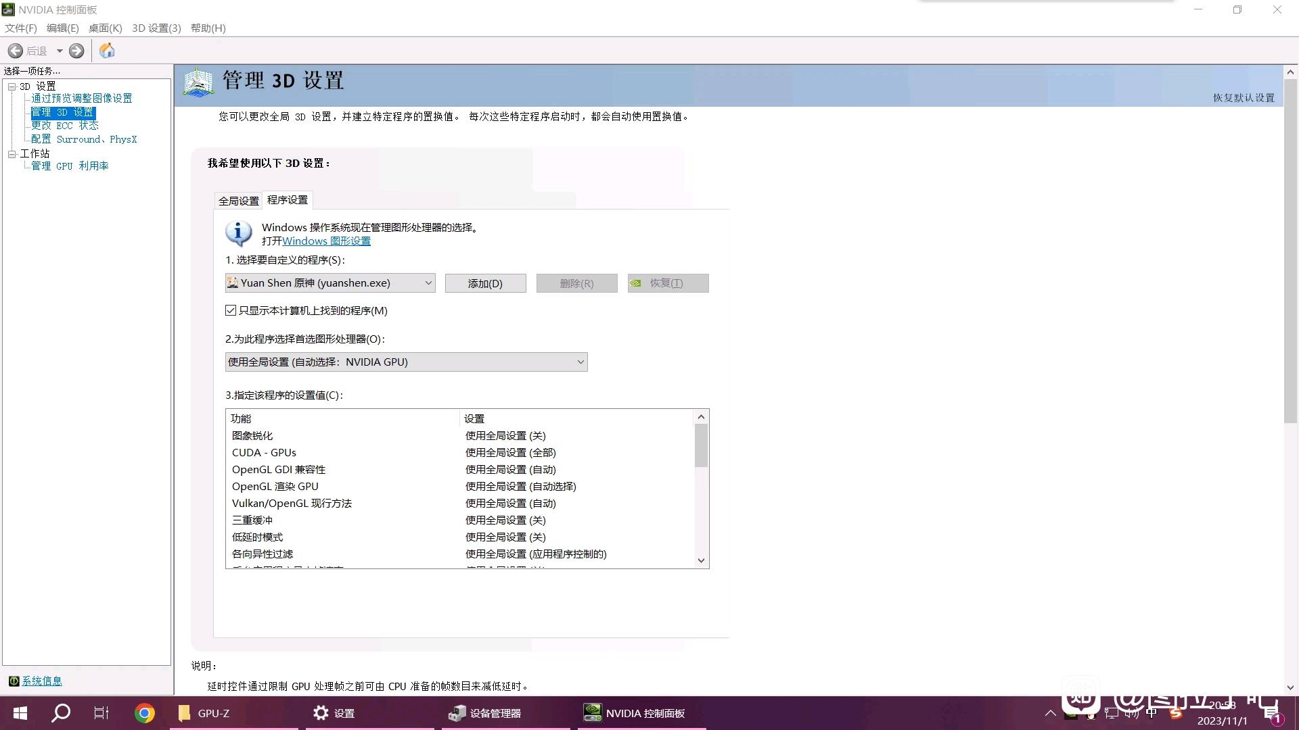Open the Yuan Shen program selection dropdown
The height and width of the screenshot is (730, 1299).
[x=330, y=283]
